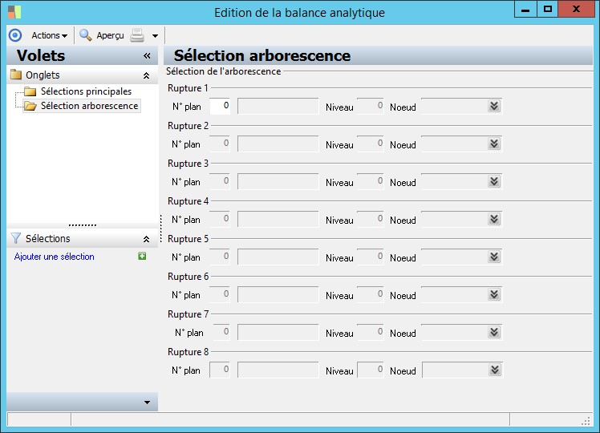Viewport: 600px width, 433px height.
Task: Click the Rupture 1 Niveau field
Action: 371,106
